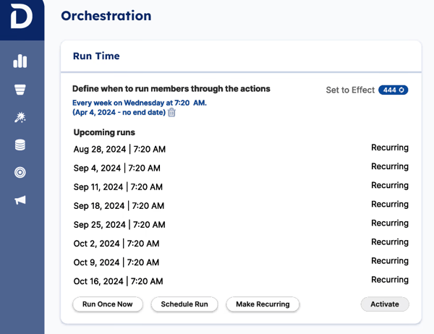434x334 pixels.
Task: Delete the schedule using the trash icon
Action: point(171,112)
